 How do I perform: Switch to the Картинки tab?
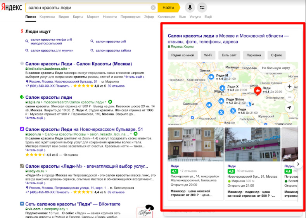(x=47, y=17)
